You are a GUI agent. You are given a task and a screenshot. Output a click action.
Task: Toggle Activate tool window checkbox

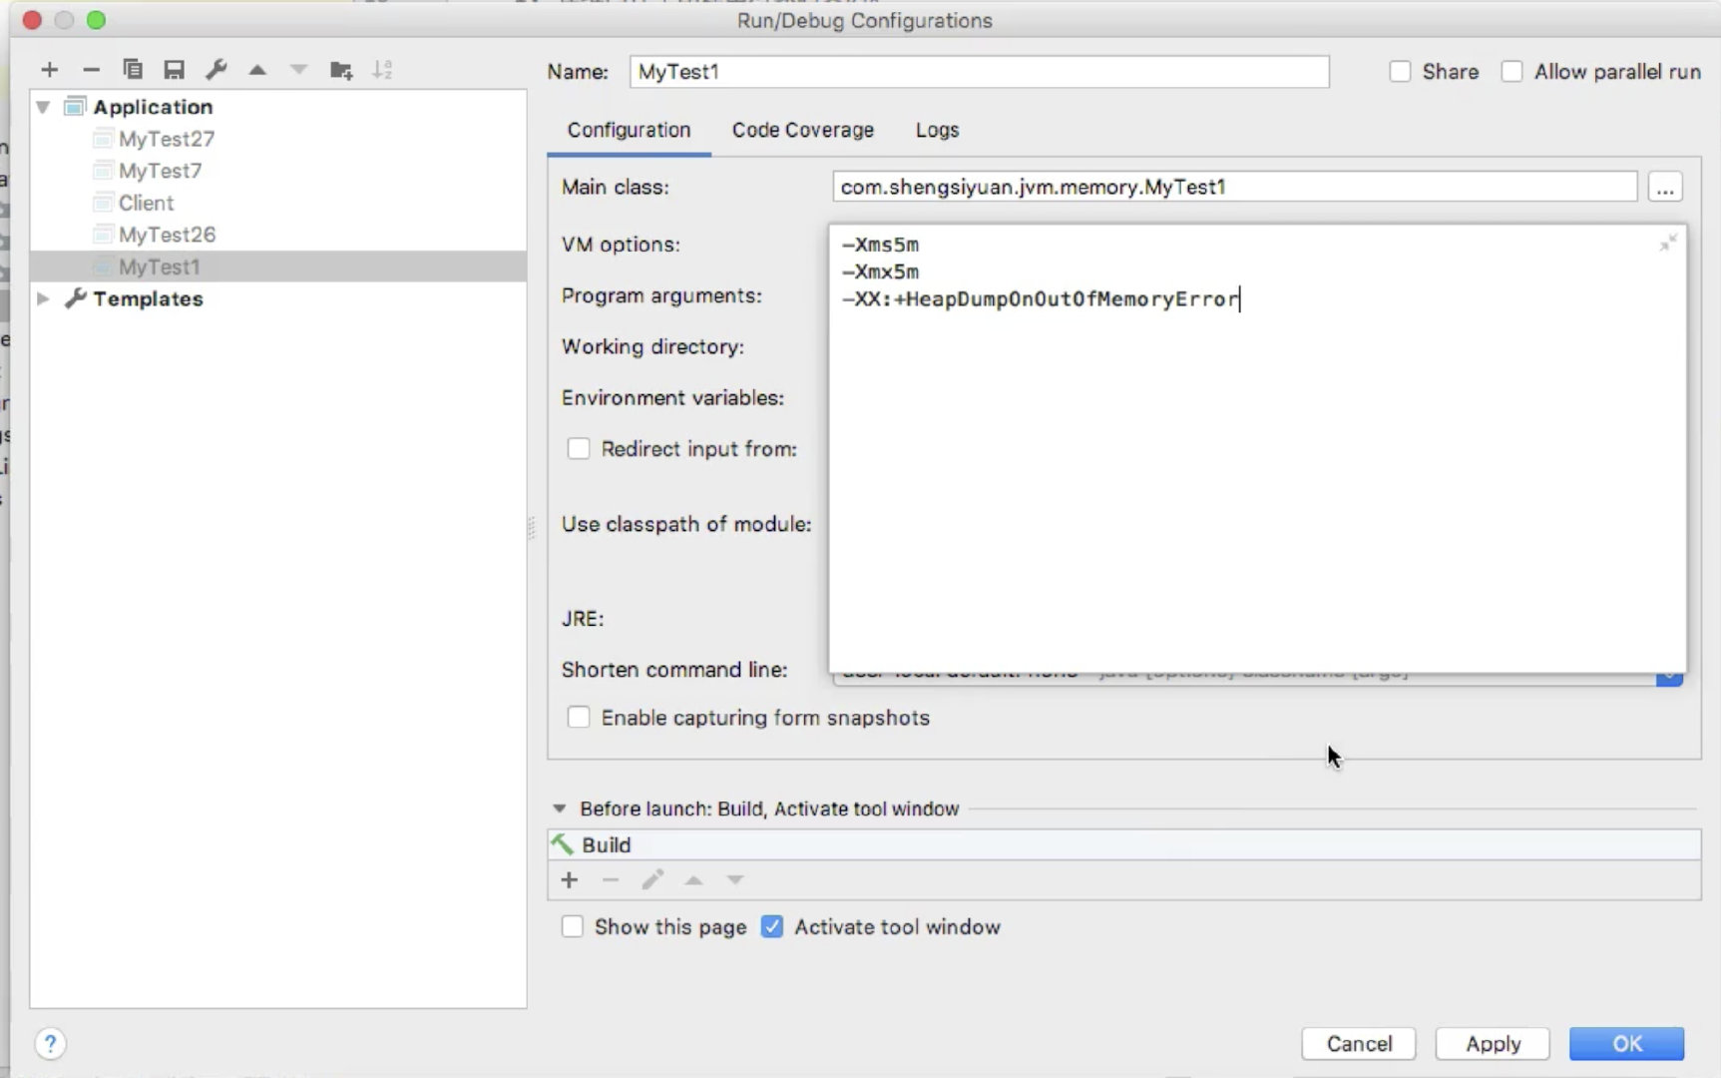772,926
